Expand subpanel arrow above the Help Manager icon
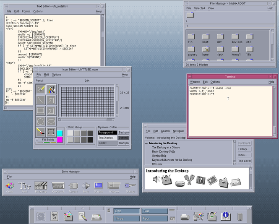The image size is (279, 224). (x=226, y=208)
